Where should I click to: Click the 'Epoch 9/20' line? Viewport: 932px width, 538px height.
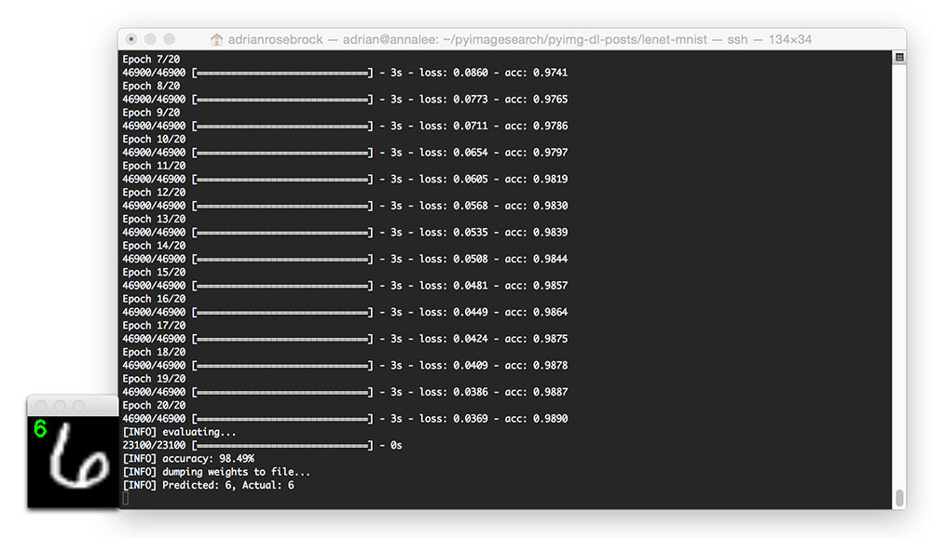151,113
